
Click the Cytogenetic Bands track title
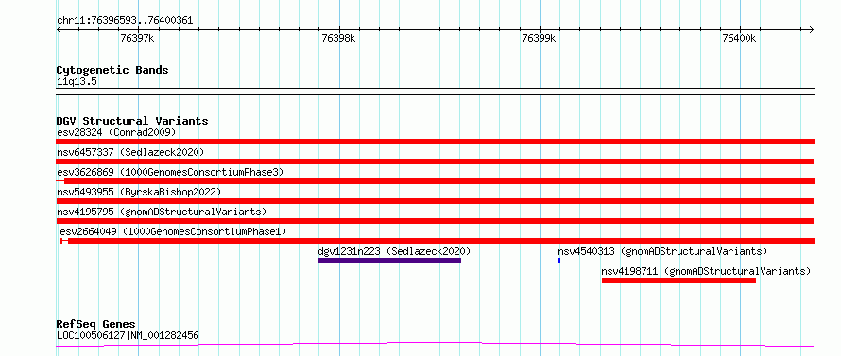(x=112, y=70)
